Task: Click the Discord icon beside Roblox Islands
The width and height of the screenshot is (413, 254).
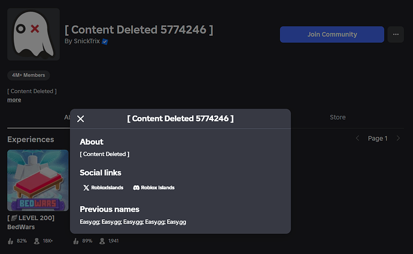Action: 136,188
